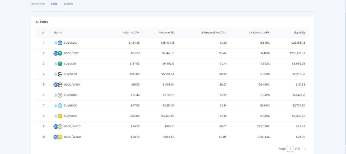Click the All Pairs heading
The width and height of the screenshot is (346, 154).
tap(42, 22)
